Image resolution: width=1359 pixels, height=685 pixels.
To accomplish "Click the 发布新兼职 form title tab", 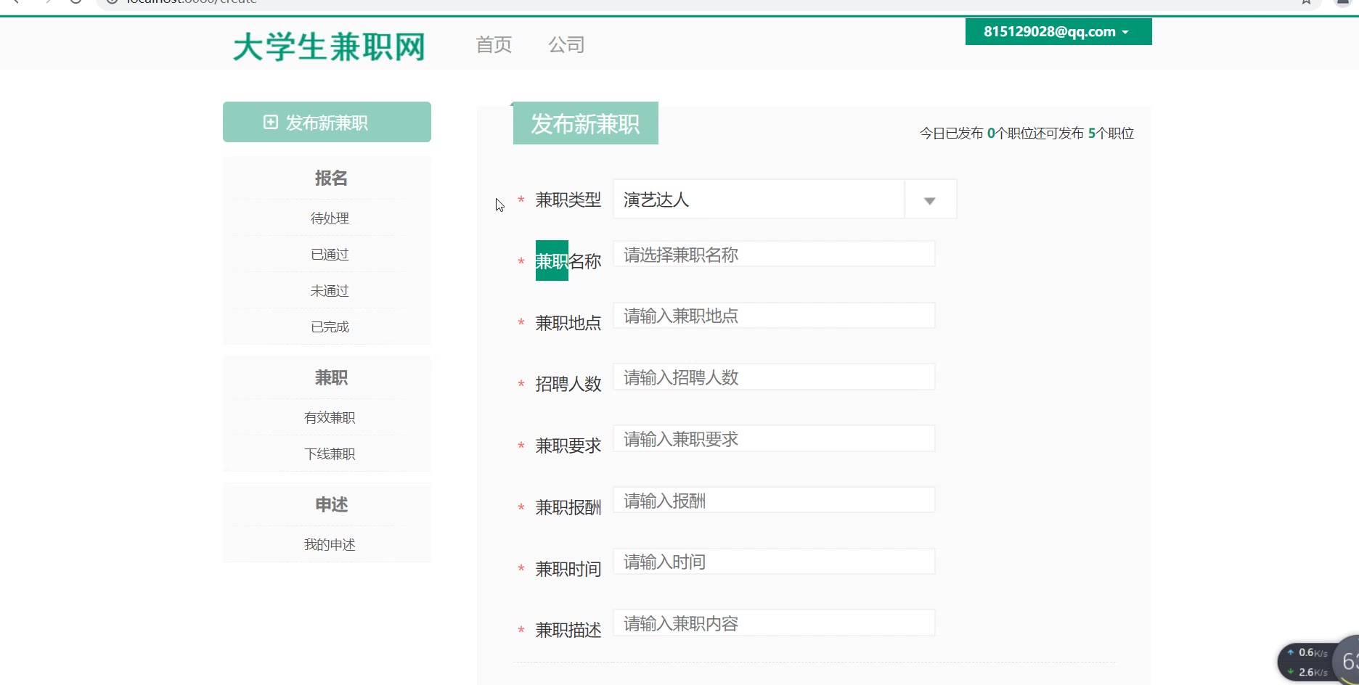I will tap(585, 124).
